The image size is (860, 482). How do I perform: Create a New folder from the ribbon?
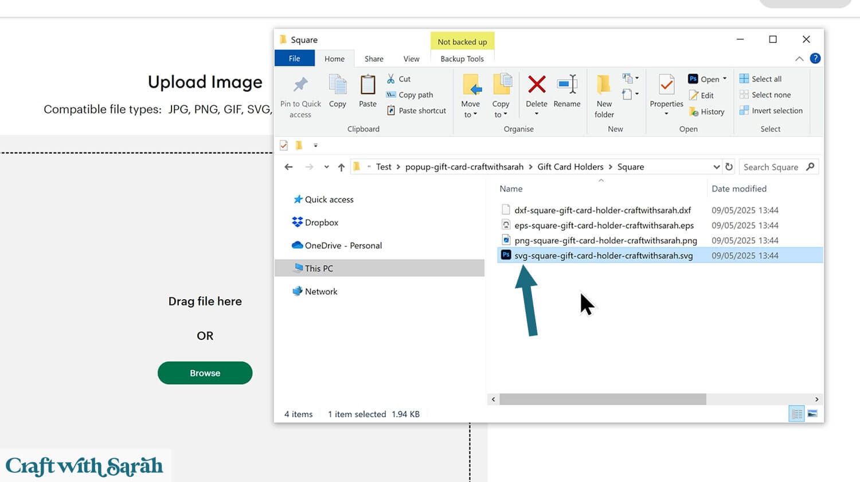(604, 85)
